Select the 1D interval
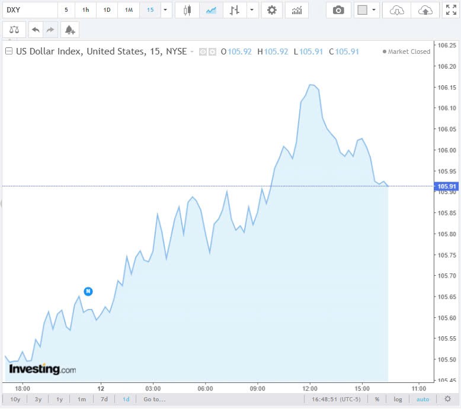 107,10
